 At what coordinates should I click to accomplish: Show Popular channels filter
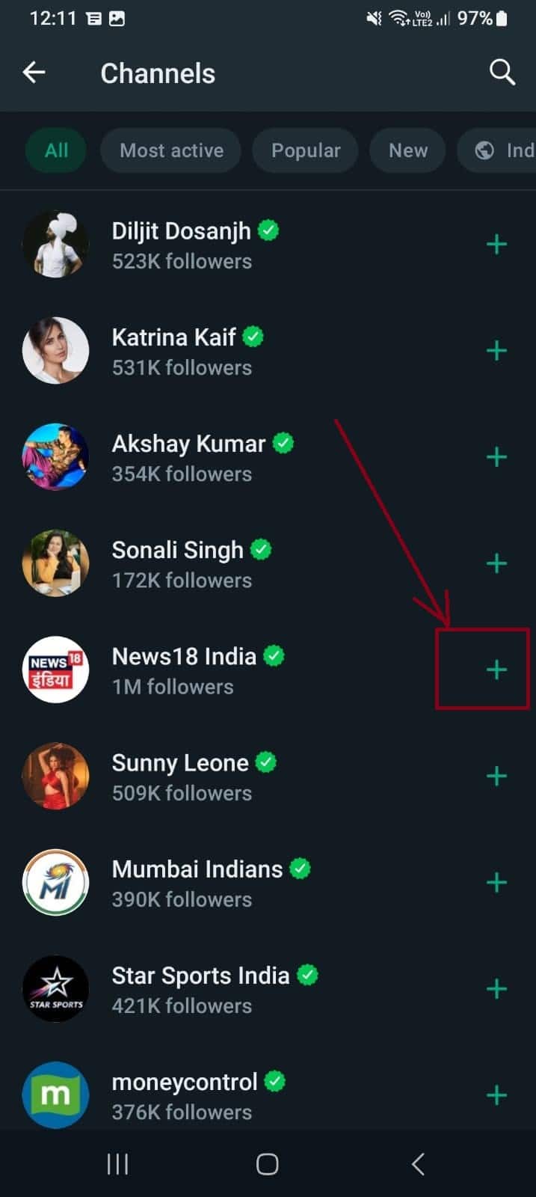point(305,150)
